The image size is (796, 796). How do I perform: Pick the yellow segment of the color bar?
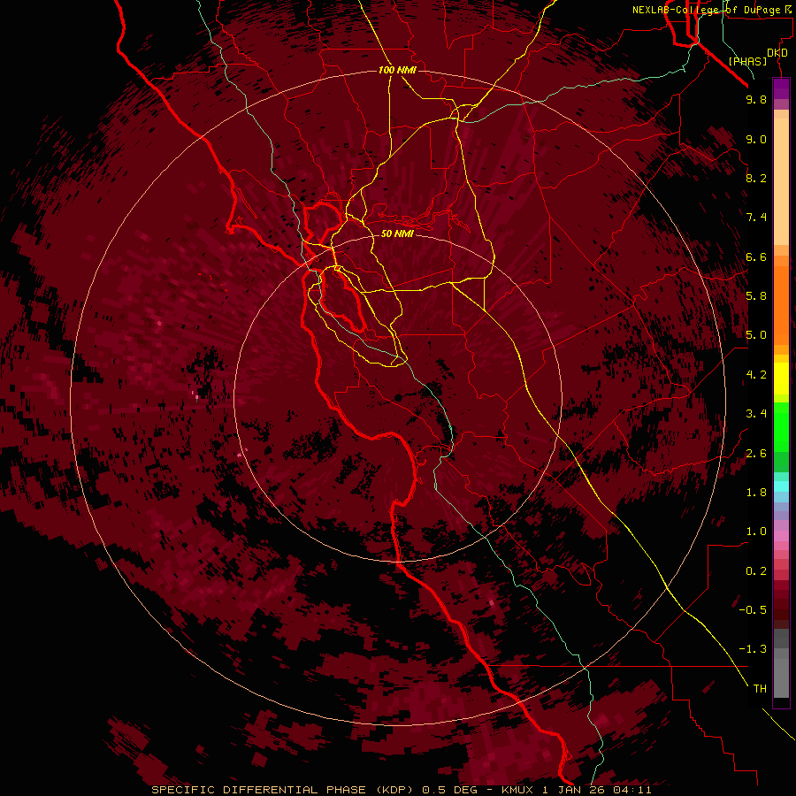point(781,379)
